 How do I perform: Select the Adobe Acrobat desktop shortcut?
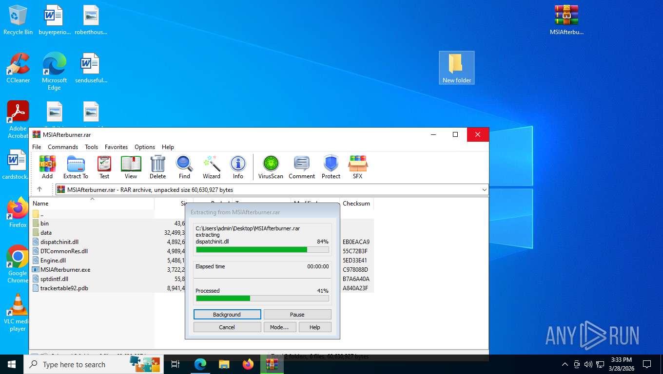click(x=18, y=120)
